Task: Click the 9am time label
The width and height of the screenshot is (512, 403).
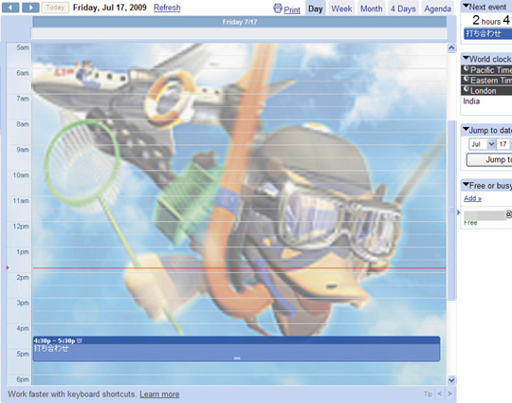Action: [x=23, y=150]
